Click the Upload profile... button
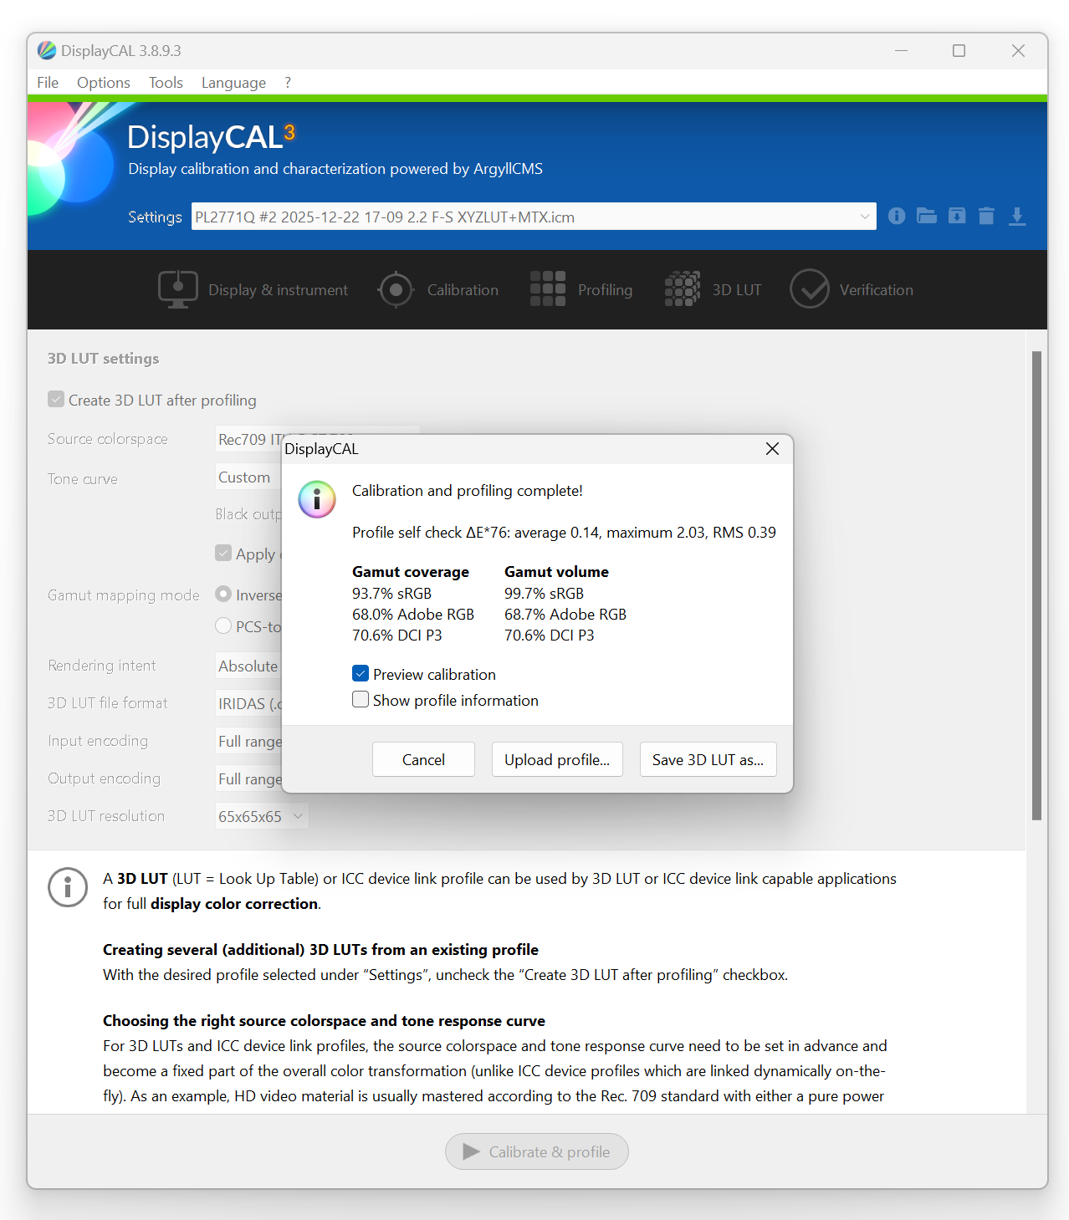1069x1220 pixels. 557,759
